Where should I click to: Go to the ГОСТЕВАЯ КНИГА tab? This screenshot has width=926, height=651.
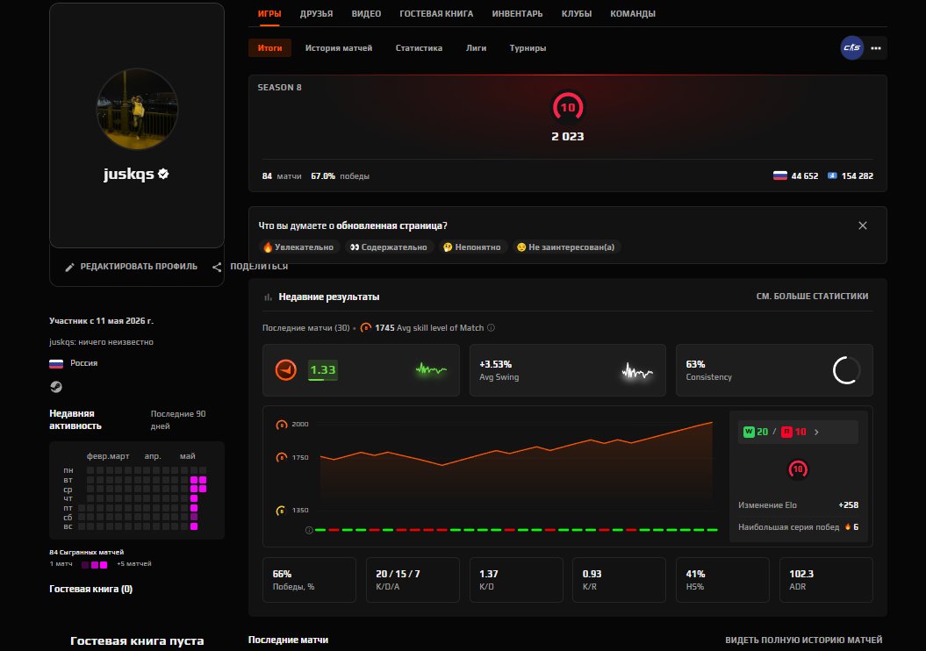coord(436,13)
